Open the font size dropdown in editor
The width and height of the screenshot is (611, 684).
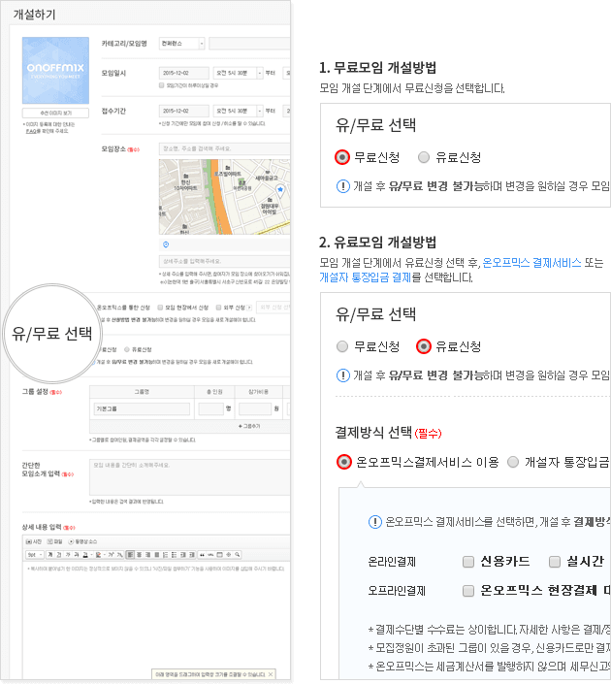click(35, 555)
